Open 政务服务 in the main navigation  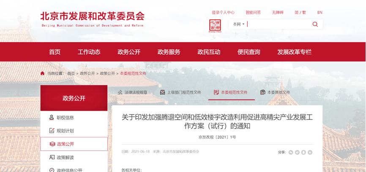pos(169,52)
